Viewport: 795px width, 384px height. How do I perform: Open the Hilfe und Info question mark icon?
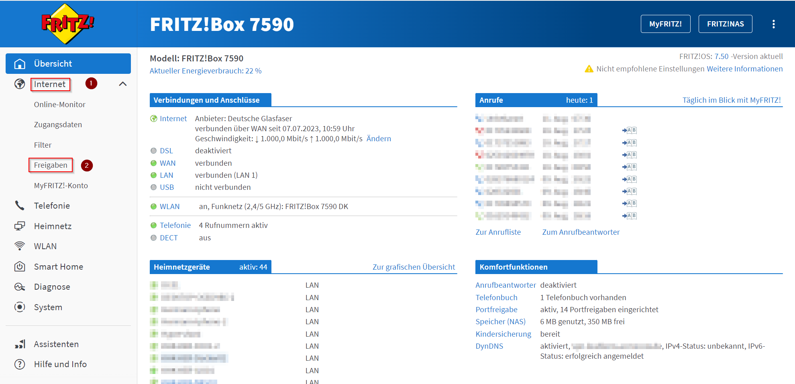pos(19,364)
